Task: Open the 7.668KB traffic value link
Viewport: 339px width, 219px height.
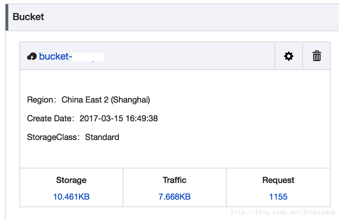Action: tap(175, 197)
